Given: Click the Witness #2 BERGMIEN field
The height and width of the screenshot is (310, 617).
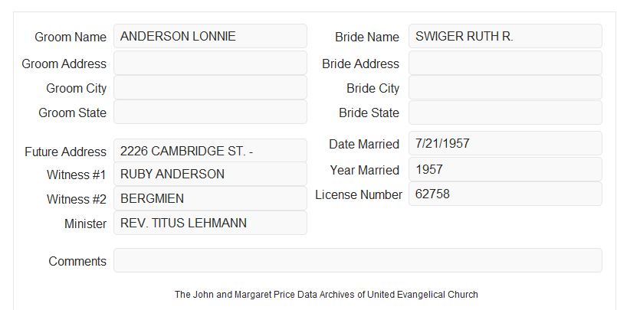Looking at the screenshot, I should 210,198.
